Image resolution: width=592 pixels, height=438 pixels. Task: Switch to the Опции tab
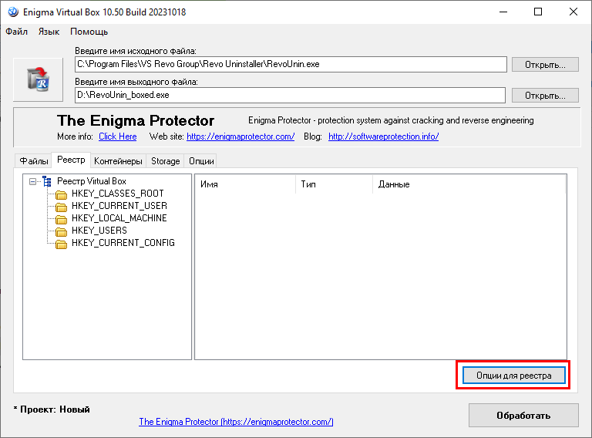tap(201, 161)
